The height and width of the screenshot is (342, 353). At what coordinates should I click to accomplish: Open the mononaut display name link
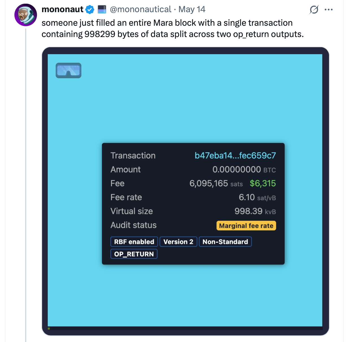pyautogui.click(x=62, y=9)
